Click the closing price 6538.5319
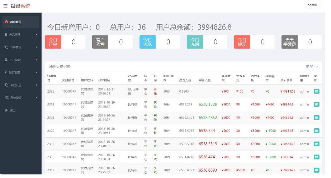331x178 pixels. [x=208, y=144]
